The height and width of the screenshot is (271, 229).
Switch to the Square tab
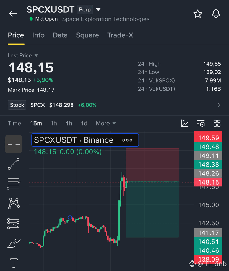[x=87, y=35]
